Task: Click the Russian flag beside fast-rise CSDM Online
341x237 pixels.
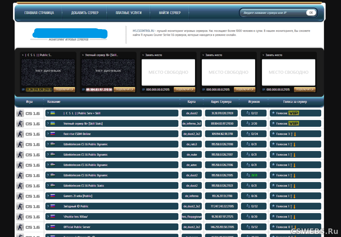Action: [x=52, y=134]
